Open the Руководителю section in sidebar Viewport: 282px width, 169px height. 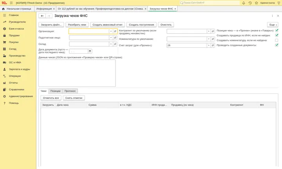[x=18, y=22]
